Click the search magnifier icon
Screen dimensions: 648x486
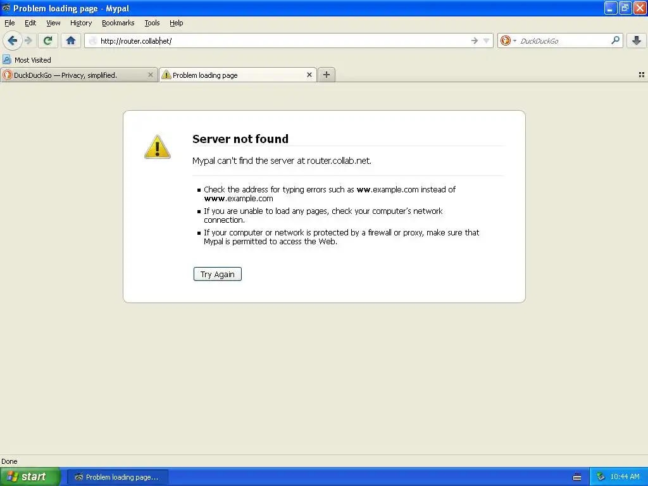[615, 40]
